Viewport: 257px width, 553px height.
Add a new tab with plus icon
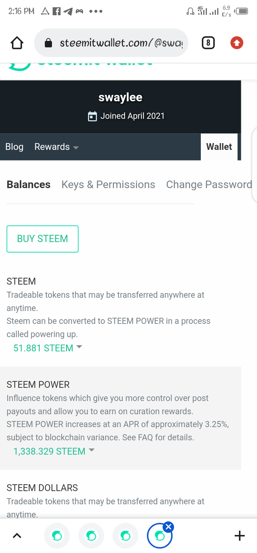tap(239, 536)
